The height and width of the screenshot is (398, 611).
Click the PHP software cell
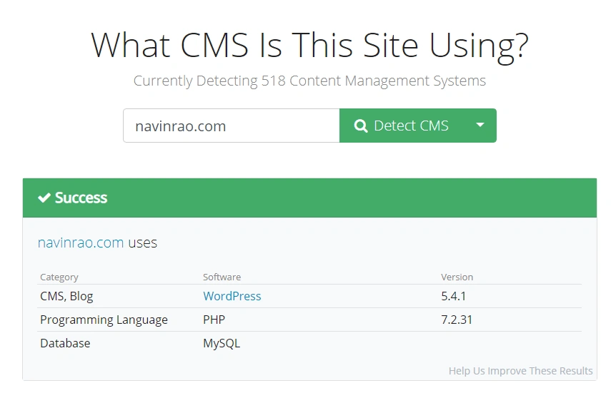click(x=214, y=320)
